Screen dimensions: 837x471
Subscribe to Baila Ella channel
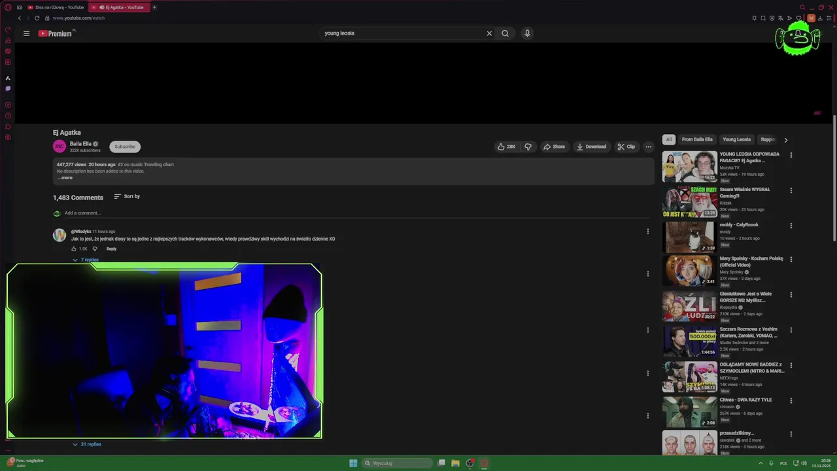click(x=125, y=147)
